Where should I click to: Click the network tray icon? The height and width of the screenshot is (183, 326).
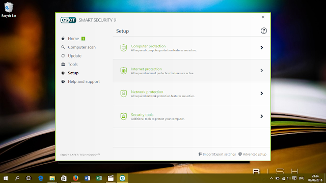(283, 178)
